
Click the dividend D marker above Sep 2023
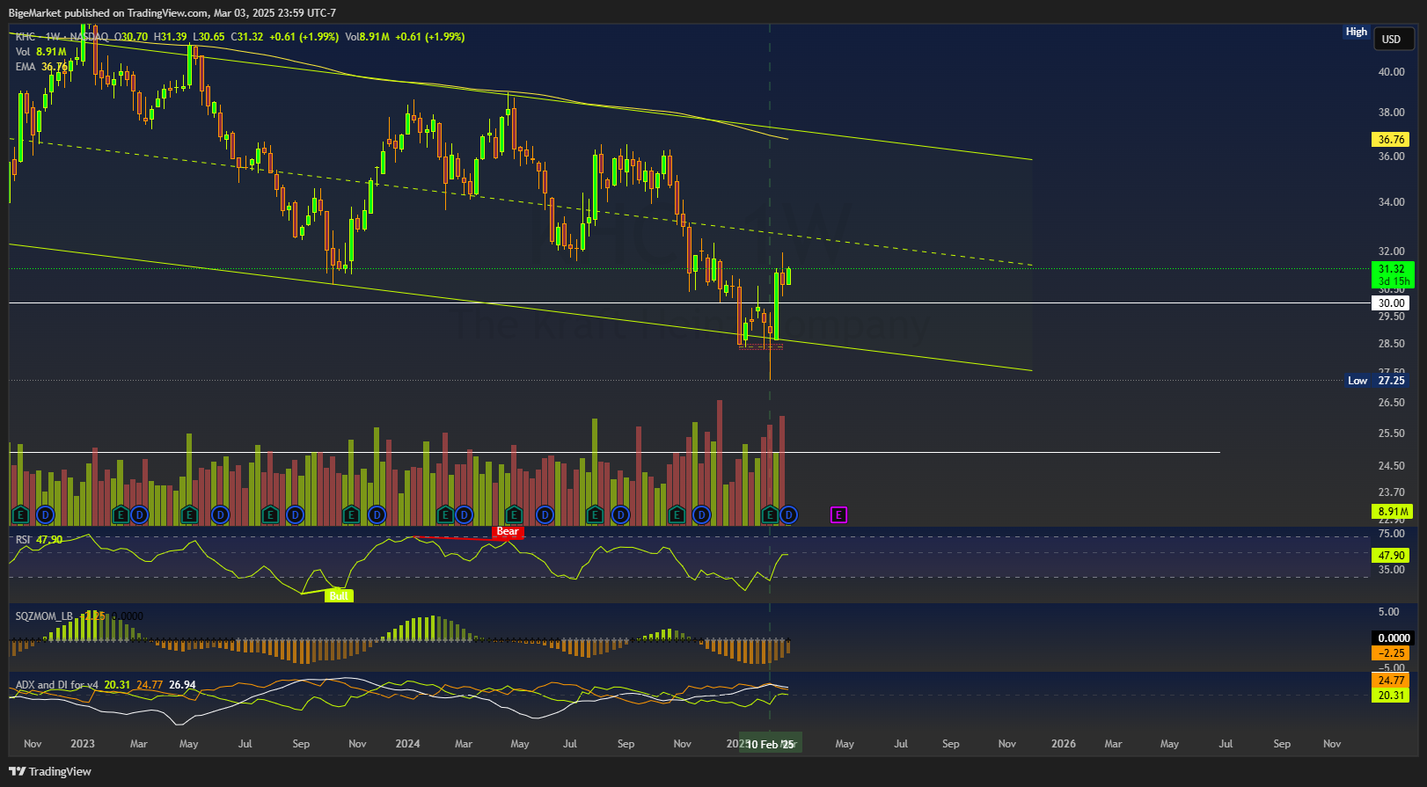point(296,515)
